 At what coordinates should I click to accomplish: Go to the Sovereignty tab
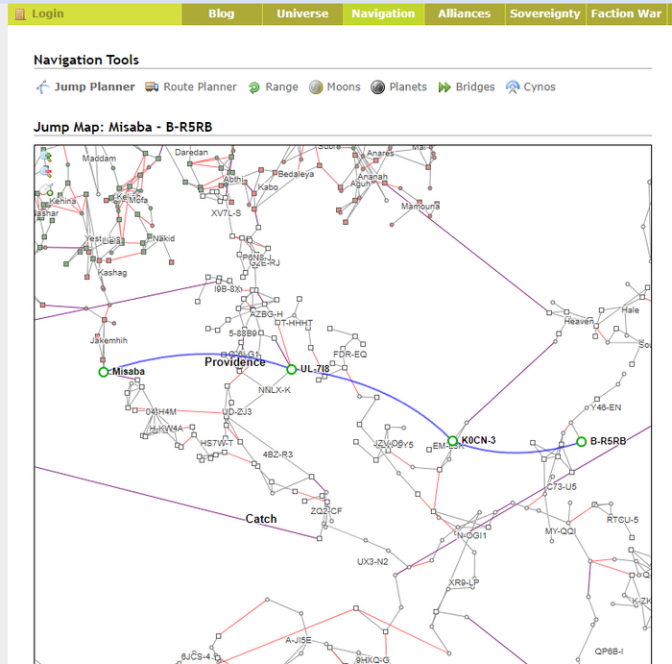click(545, 13)
